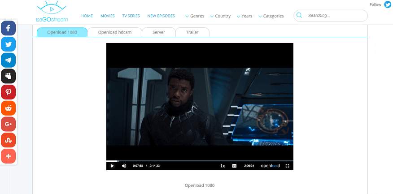Open NEW EPISODES page
This screenshot has width=393, height=194.
pos(161,16)
